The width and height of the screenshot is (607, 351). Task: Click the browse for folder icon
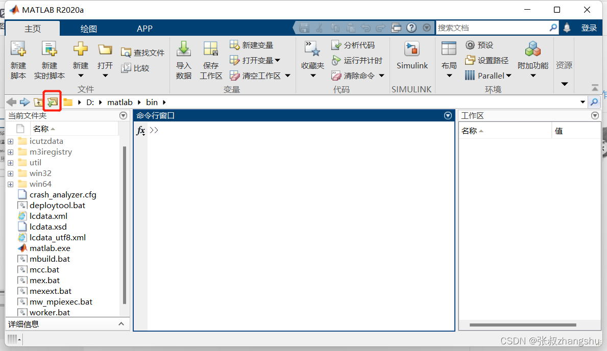52,102
